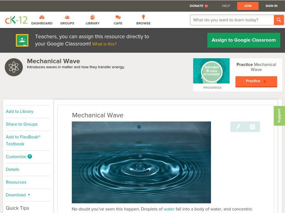285x213 pixels.
Task: Click the DASHBOARD menu label
Action: [42, 23]
